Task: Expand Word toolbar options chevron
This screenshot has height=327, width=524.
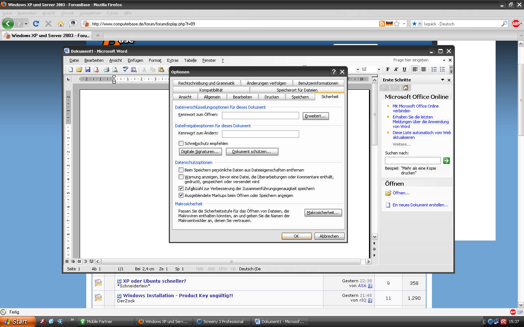Action: [451, 69]
